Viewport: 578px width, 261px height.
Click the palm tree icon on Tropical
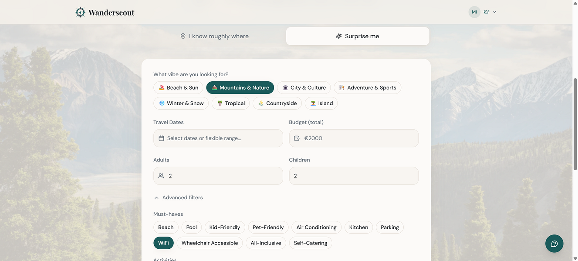[220, 103]
